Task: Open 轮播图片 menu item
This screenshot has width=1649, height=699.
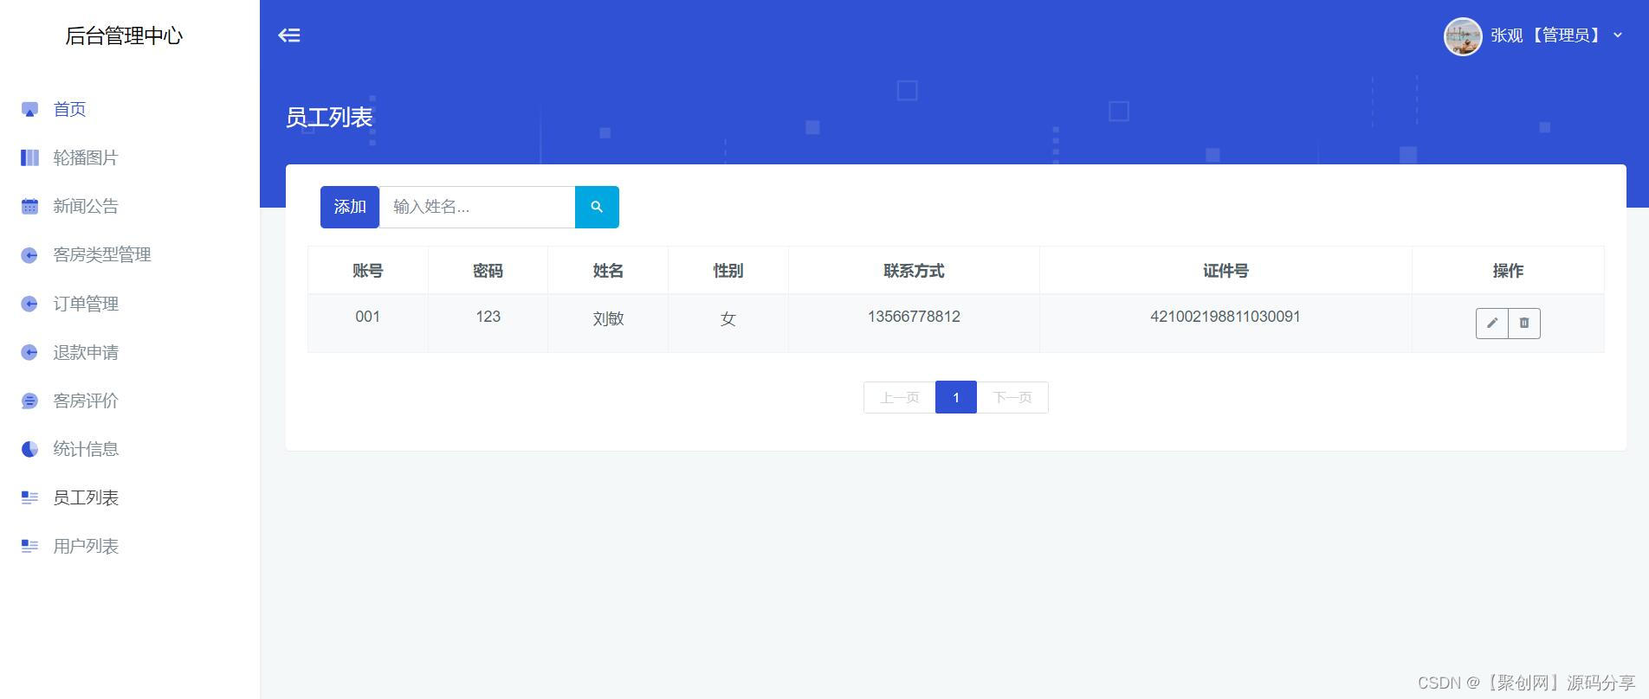Action: (x=86, y=157)
